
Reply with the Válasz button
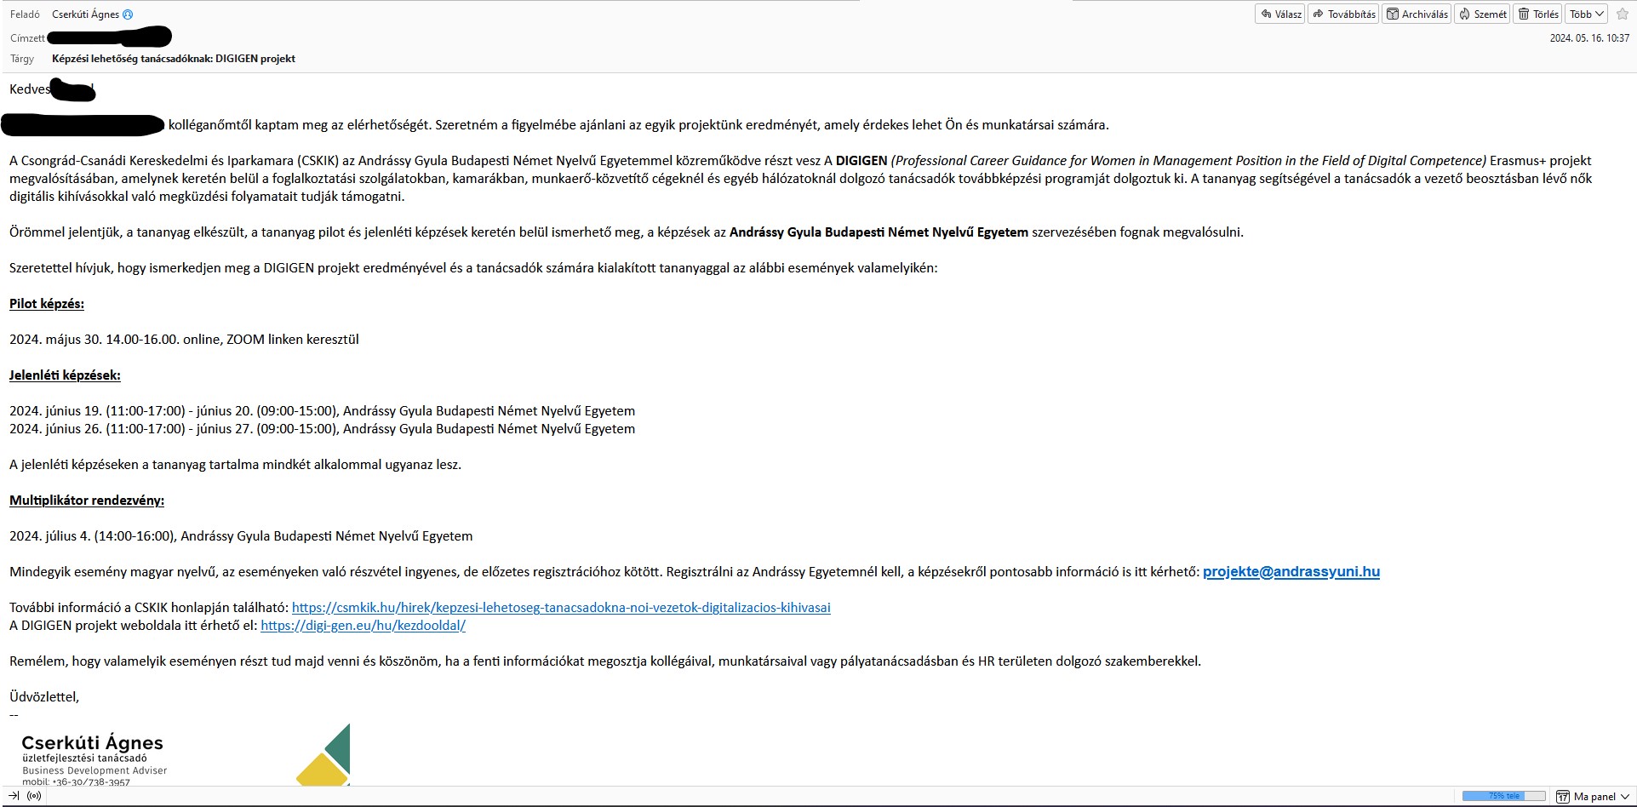(x=1279, y=14)
